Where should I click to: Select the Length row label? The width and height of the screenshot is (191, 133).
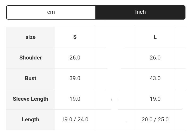click(x=31, y=120)
